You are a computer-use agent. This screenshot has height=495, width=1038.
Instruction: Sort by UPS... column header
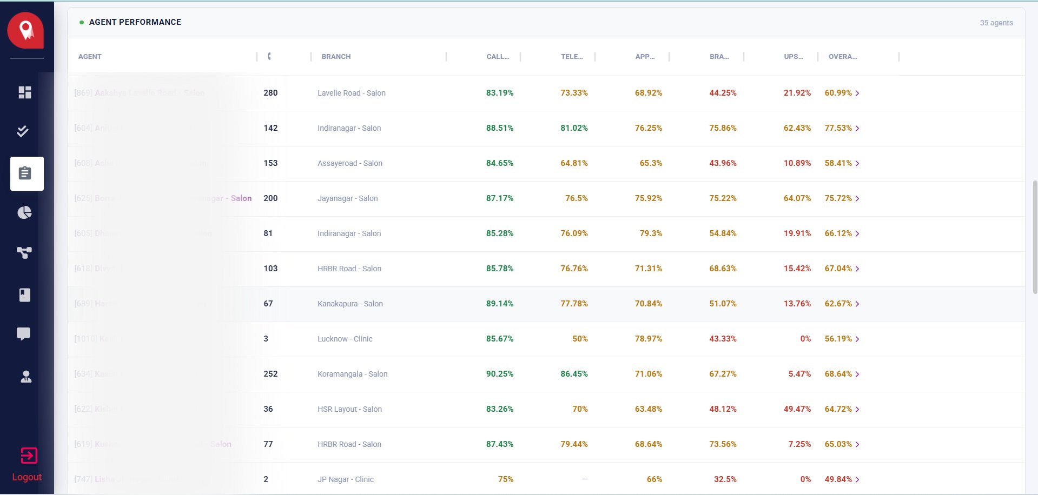[794, 56]
